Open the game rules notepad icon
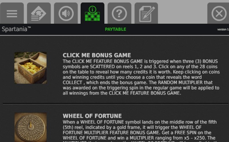 coord(146,13)
